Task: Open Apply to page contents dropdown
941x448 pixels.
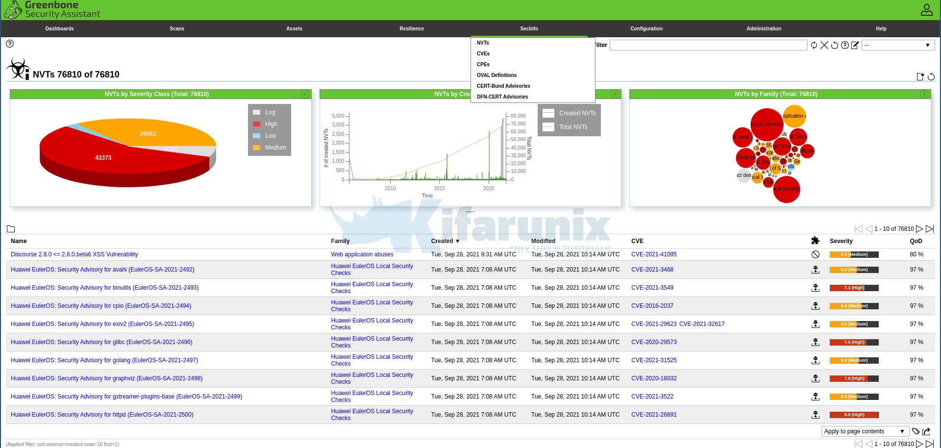Action: [865, 431]
